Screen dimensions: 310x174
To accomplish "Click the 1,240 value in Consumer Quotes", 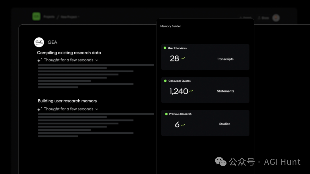I will 179,91.
